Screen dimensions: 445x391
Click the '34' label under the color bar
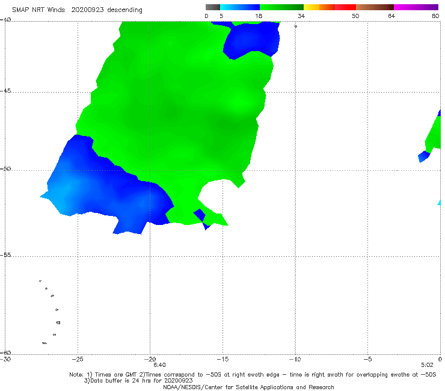click(301, 16)
